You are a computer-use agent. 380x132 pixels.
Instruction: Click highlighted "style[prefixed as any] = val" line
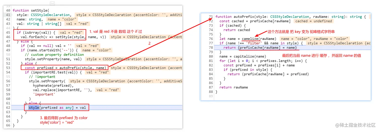click(57, 107)
